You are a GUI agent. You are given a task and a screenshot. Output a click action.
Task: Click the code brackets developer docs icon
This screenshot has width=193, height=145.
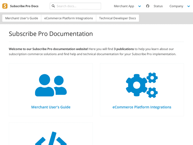[x=51, y=138]
